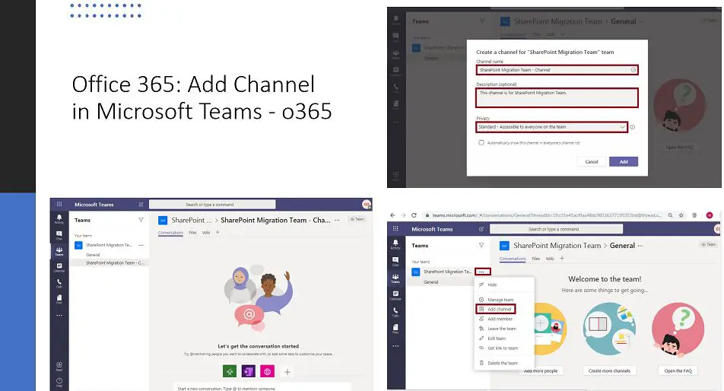Click 'Add more people' button
The image size is (724, 391).
541,370
